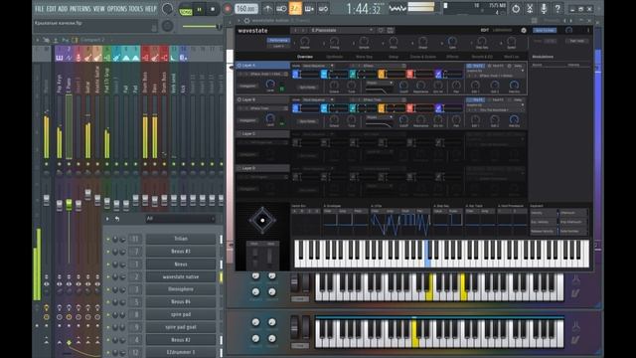Toggle the Layer A power button

tap(239, 65)
